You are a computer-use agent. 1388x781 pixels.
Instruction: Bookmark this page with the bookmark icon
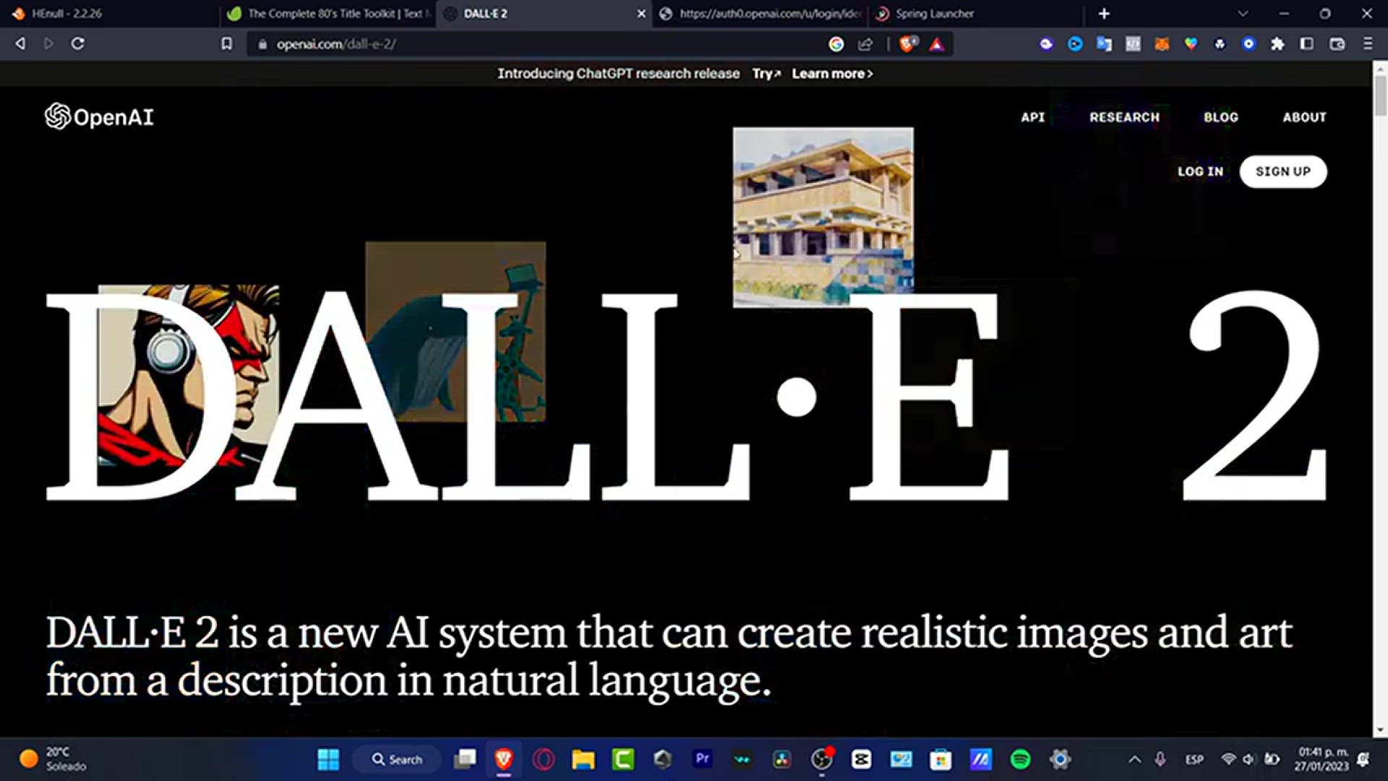tap(226, 44)
